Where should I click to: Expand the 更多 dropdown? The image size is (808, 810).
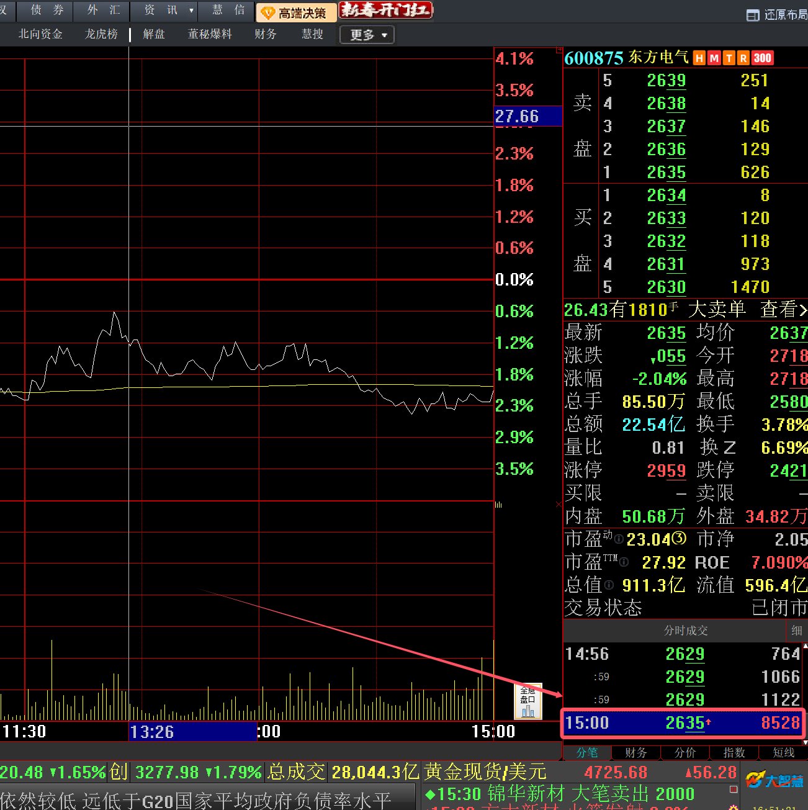point(367,35)
